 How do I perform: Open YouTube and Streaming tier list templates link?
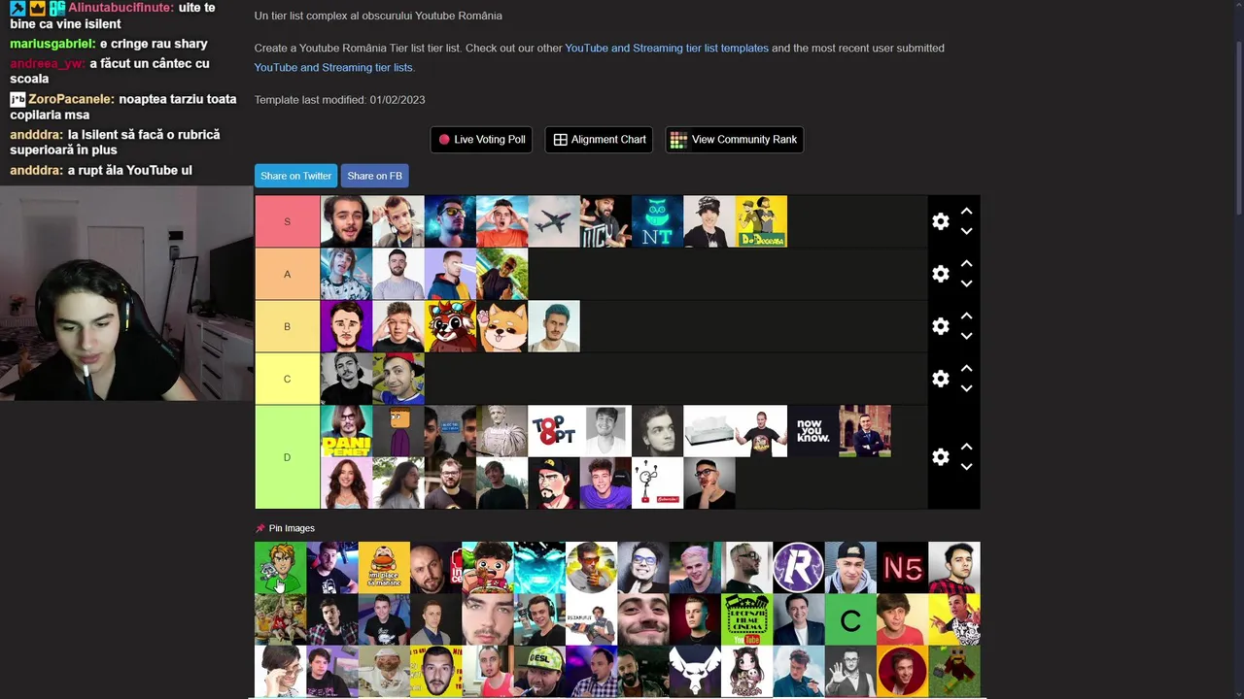(667, 48)
